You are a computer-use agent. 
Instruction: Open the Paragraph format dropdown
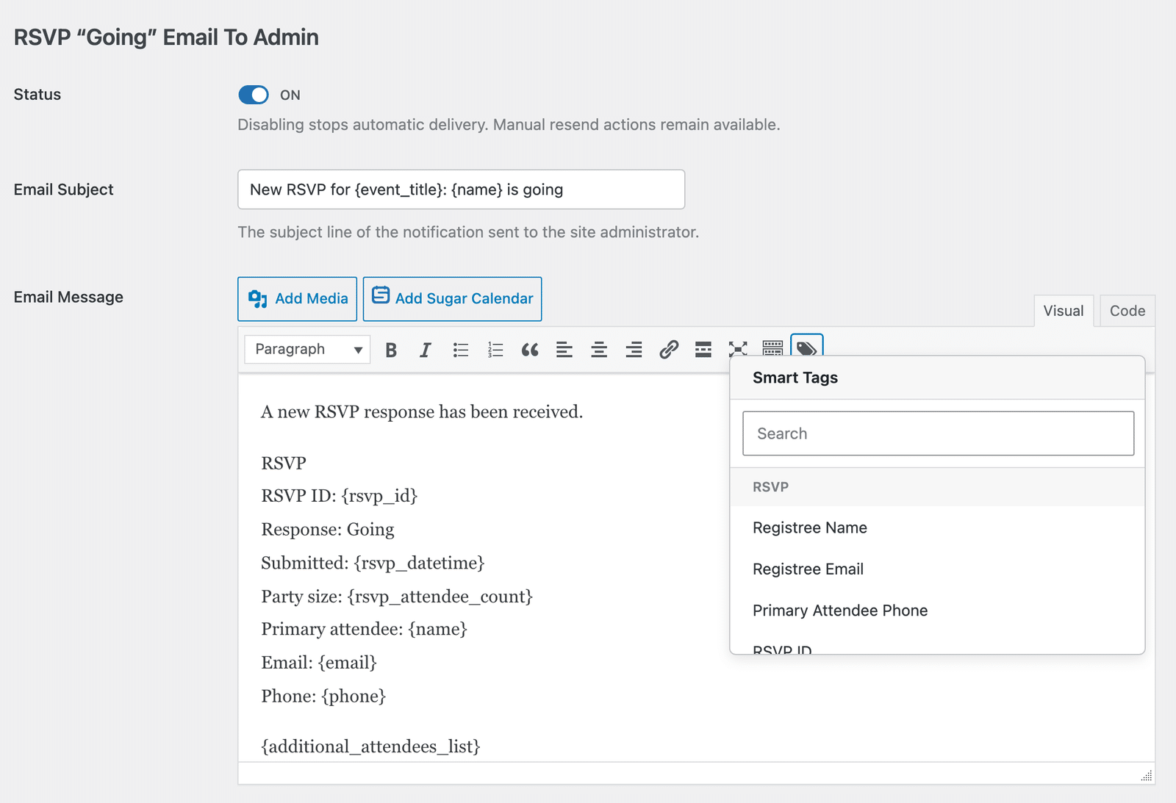click(307, 349)
